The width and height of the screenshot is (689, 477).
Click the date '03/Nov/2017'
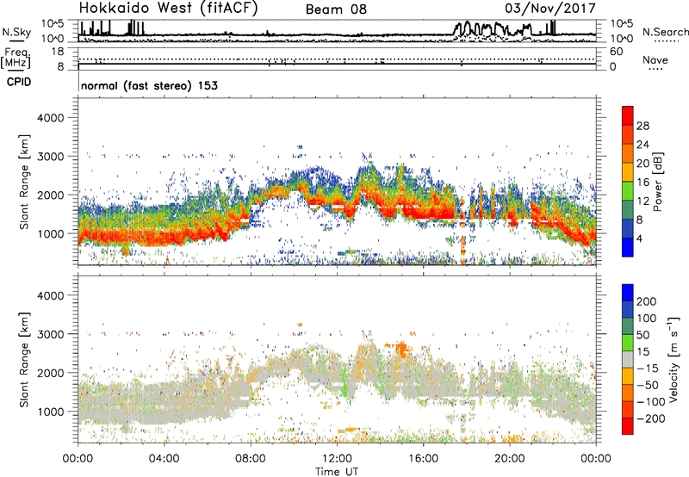[550, 9]
